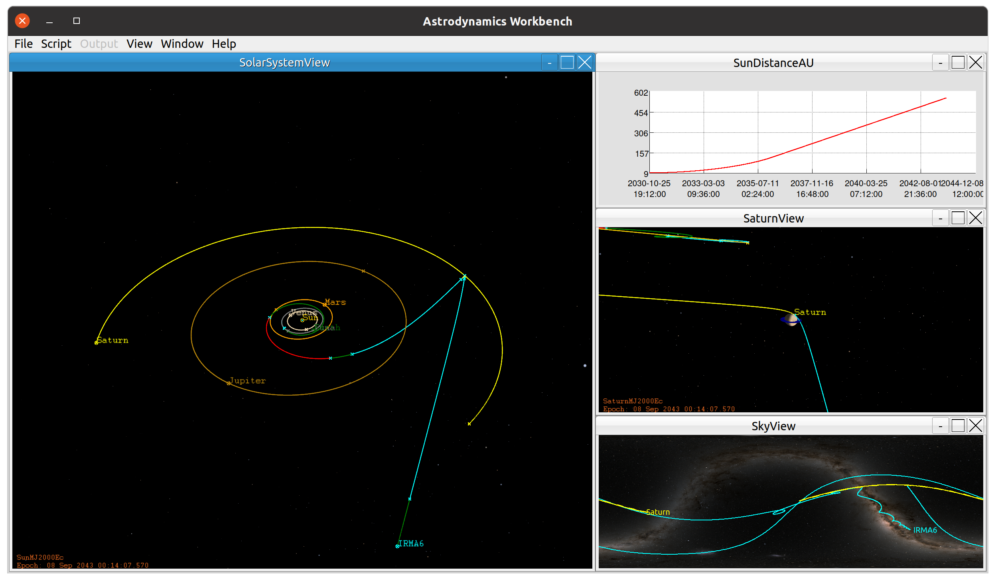Screen dimensions: 996x581
Task: Open the Help menu
Action: tap(224, 44)
